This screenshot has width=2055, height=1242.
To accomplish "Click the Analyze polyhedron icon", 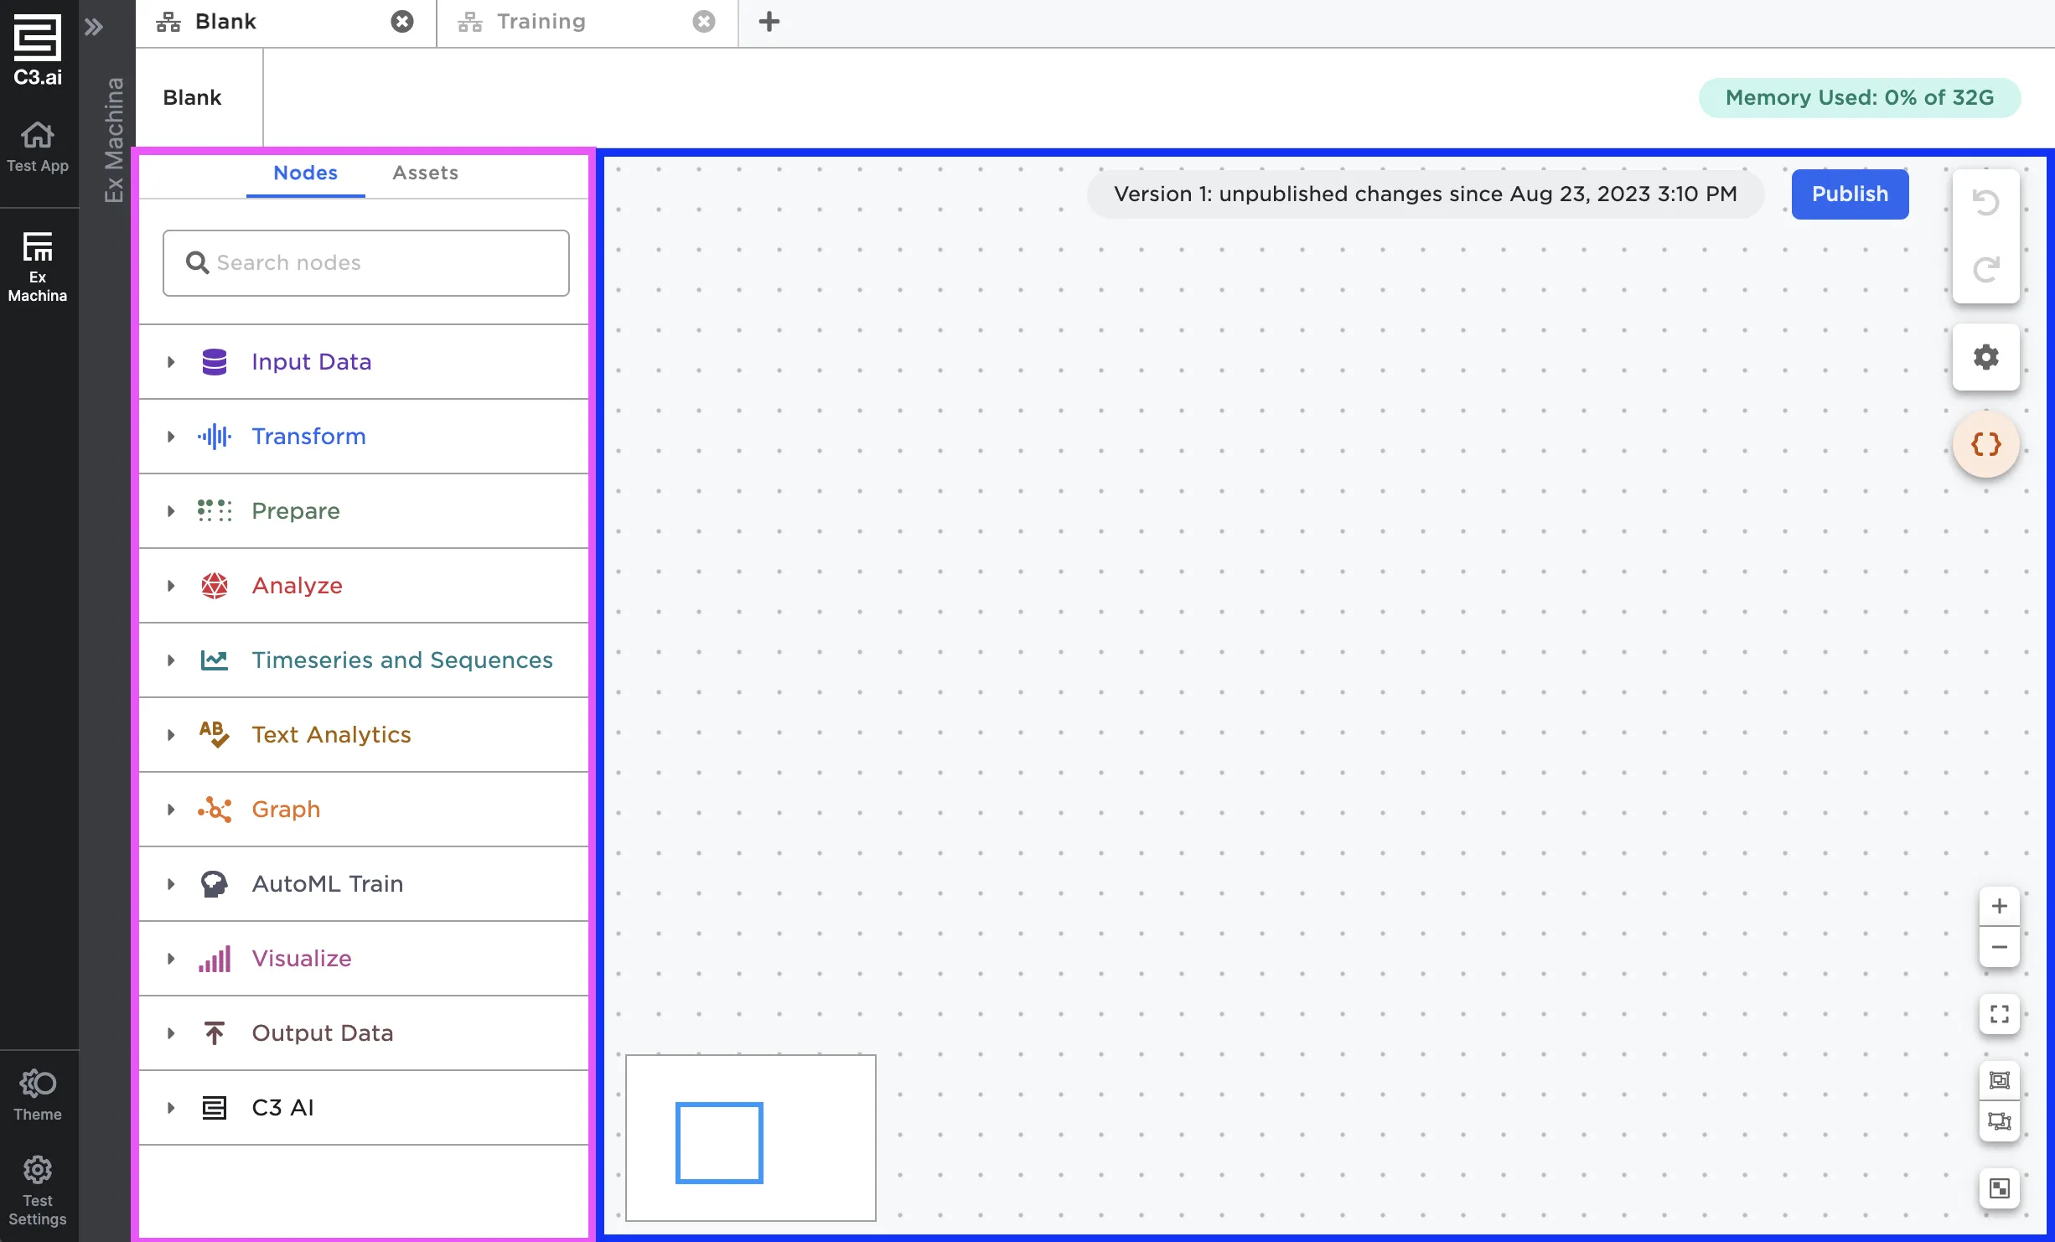I will tap(215, 586).
